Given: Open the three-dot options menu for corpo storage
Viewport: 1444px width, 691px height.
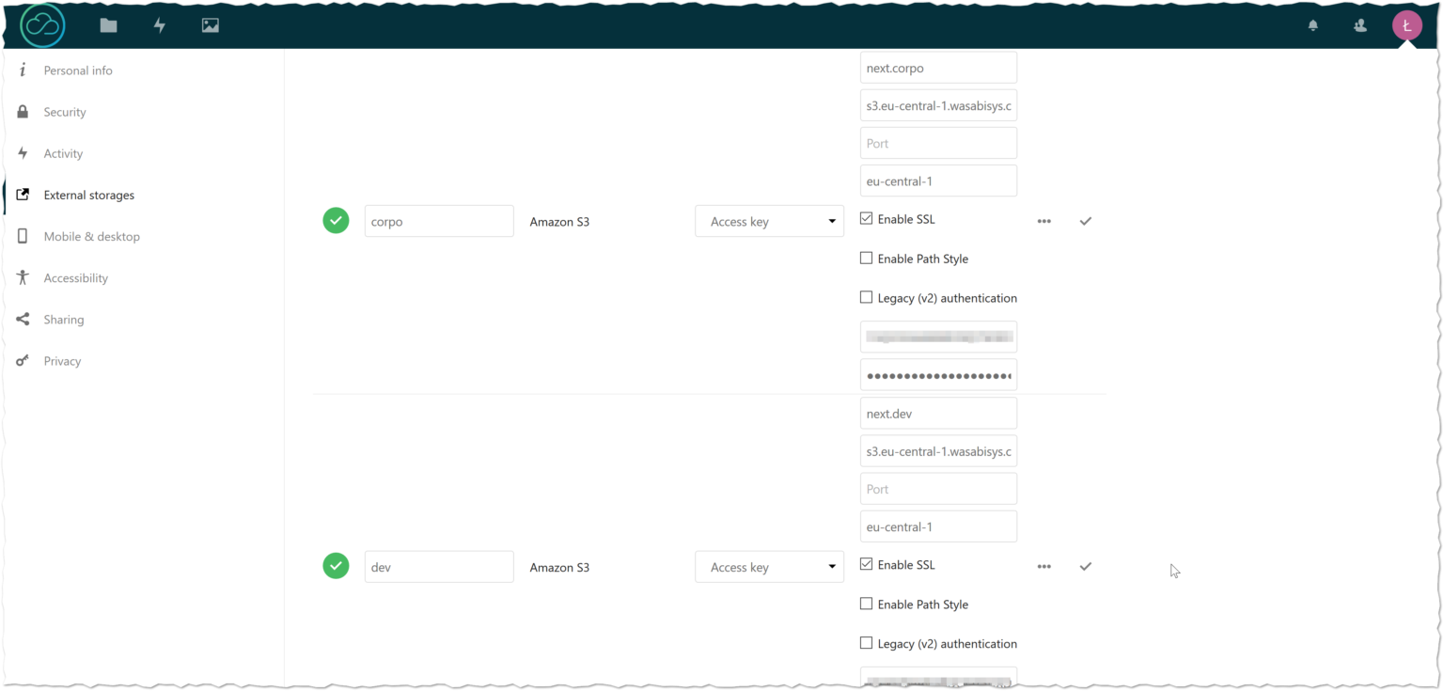Looking at the screenshot, I should (x=1044, y=221).
